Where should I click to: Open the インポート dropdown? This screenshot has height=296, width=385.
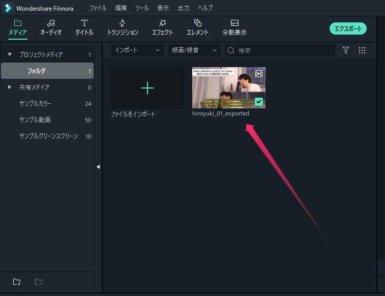click(137, 50)
